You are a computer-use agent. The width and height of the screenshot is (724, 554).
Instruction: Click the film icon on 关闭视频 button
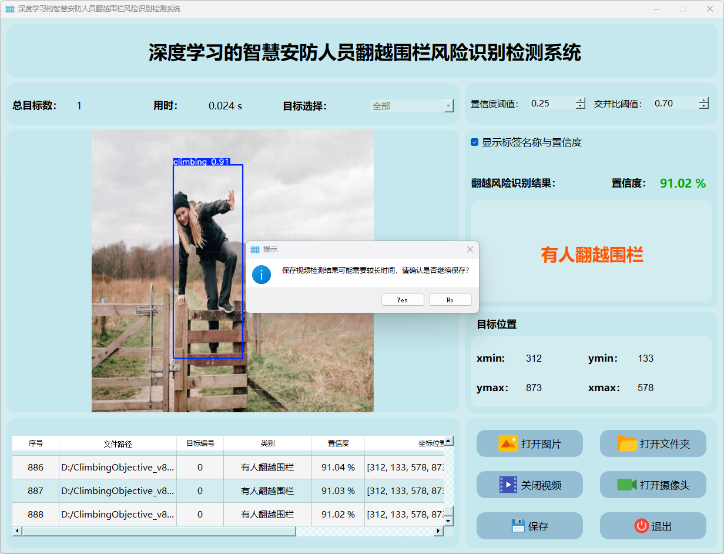(508, 485)
